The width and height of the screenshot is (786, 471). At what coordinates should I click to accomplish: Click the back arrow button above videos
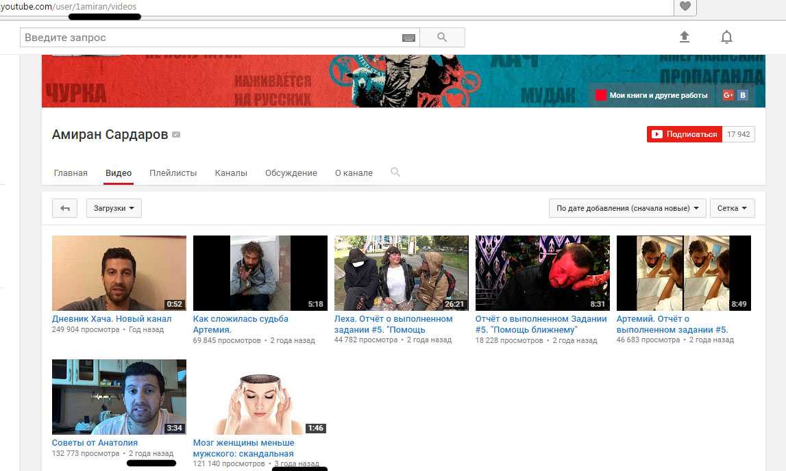tap(65, 208)
